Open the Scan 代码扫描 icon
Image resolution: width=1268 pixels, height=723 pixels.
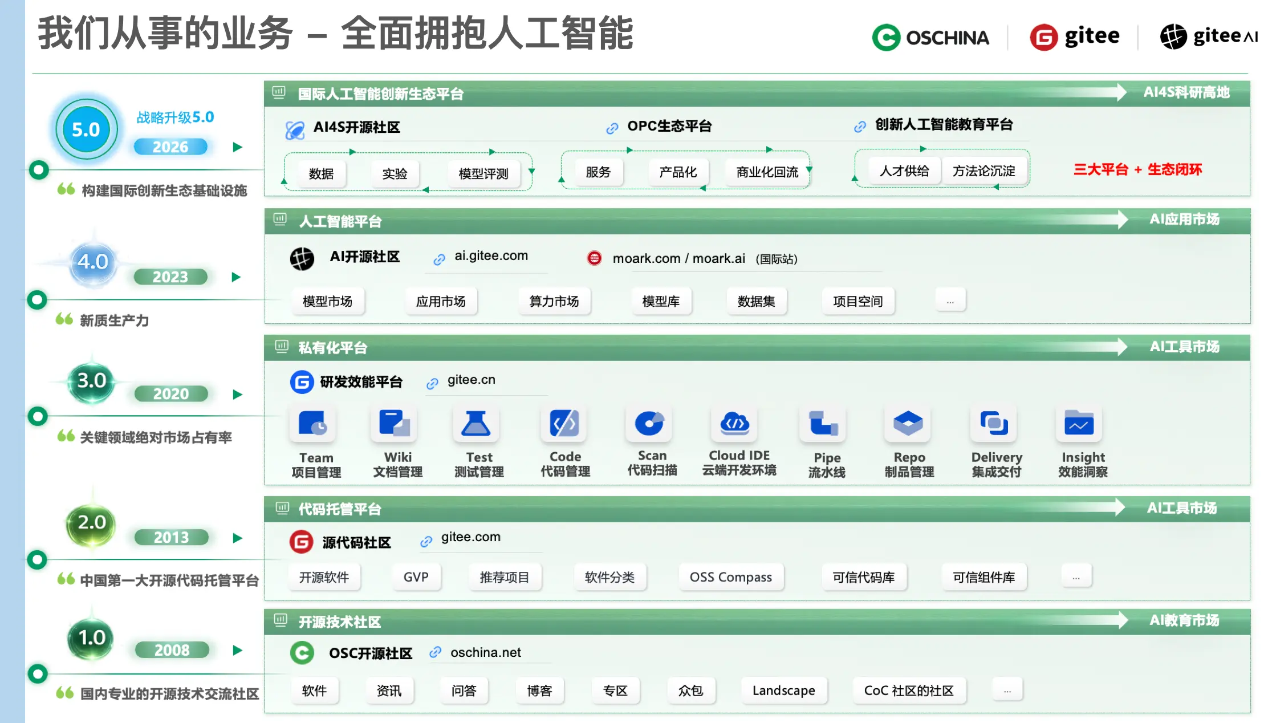click(x=649, y=424)
